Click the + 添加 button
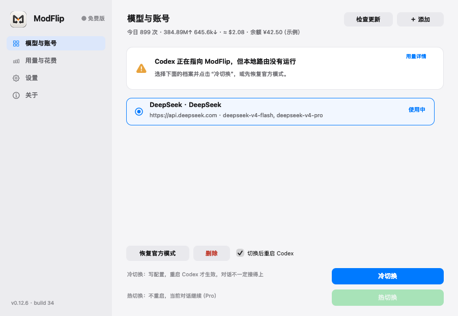The width and height of the screenshot is (458, 316). click(x=420, y=19)
